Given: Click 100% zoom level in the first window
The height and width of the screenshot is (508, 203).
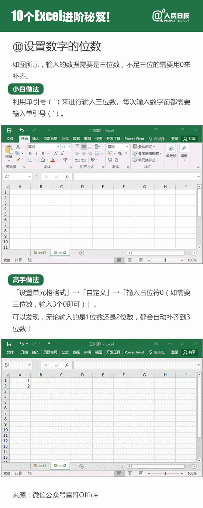Looking at the screenshot, I should click(192, 260).
